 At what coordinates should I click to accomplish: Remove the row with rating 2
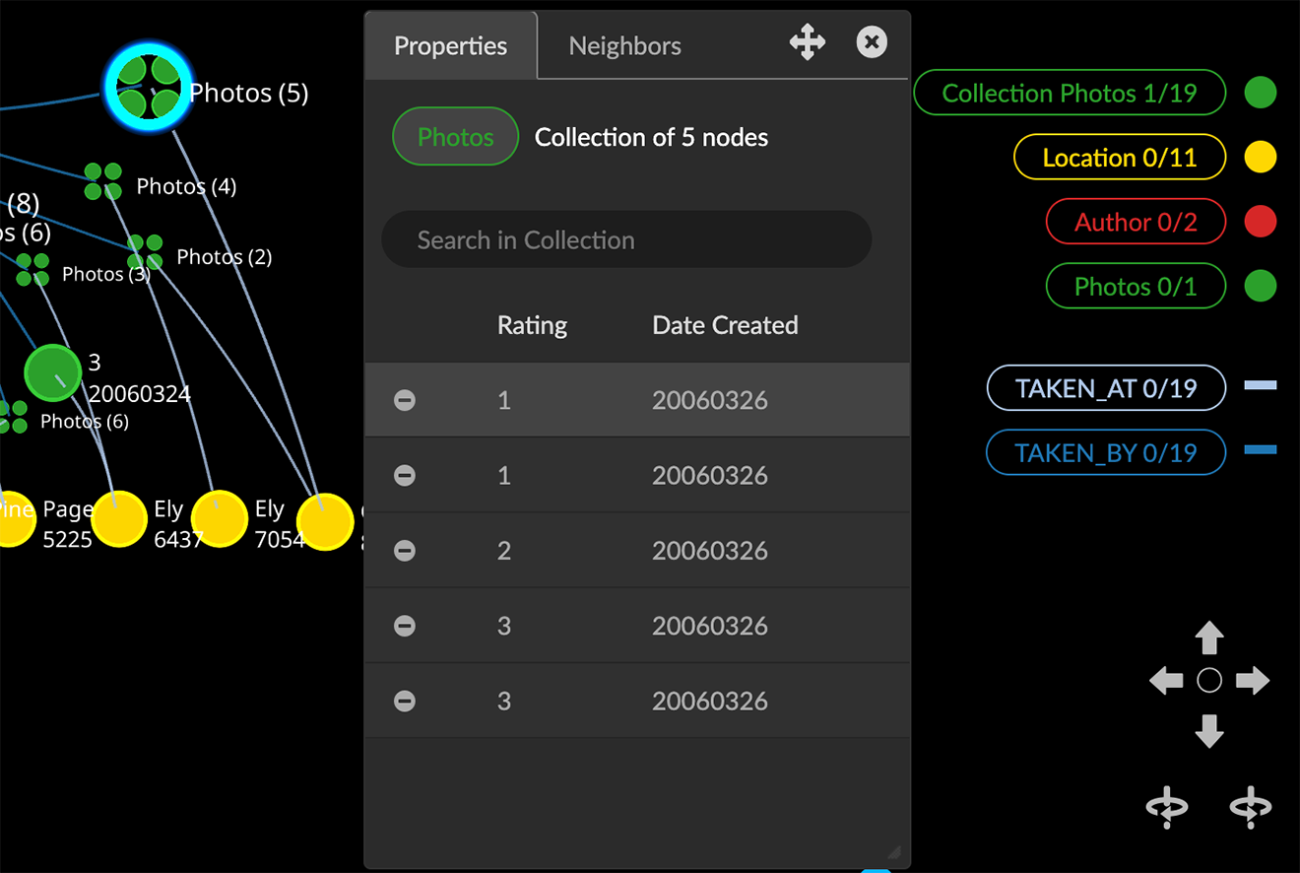tap(405, 551)
